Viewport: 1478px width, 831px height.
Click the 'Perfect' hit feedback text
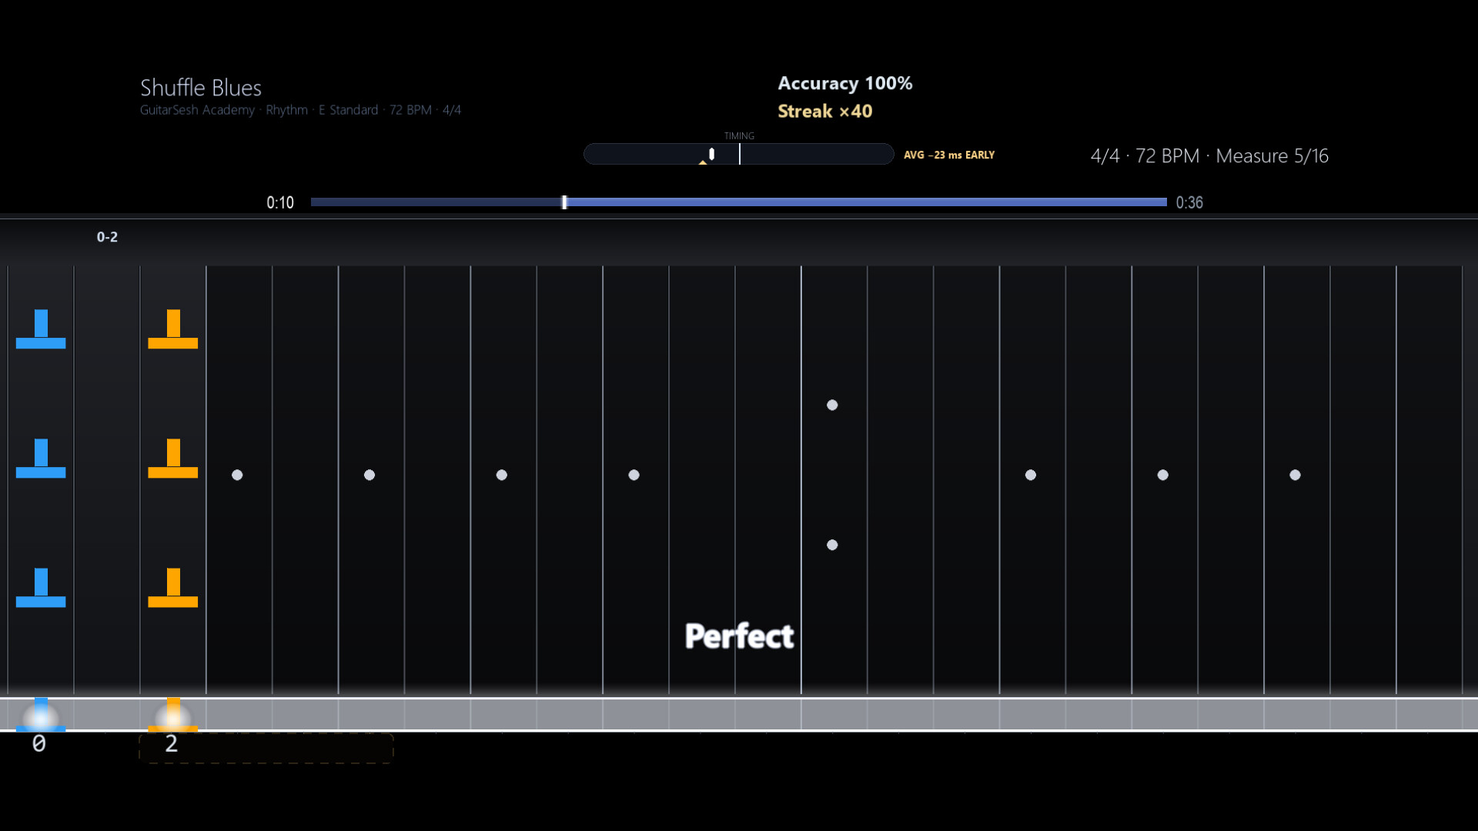pyautogui.click(x=739, y=636)
